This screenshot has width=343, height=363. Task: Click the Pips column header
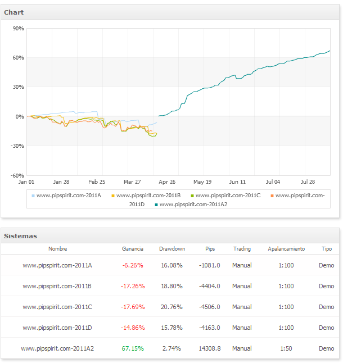click(x=210, y=248)
